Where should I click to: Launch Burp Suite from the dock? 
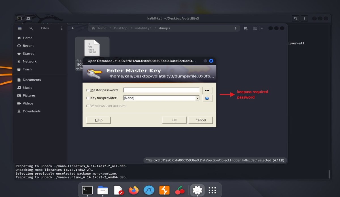(x=164, y=190)
